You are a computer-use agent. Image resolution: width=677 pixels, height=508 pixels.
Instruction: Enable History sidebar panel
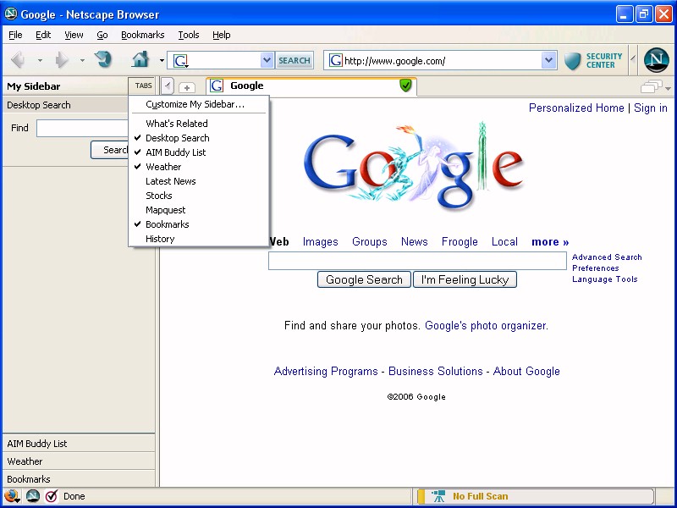[x=199, y=239]
